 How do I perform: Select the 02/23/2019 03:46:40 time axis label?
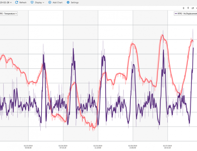click(28, 147)
